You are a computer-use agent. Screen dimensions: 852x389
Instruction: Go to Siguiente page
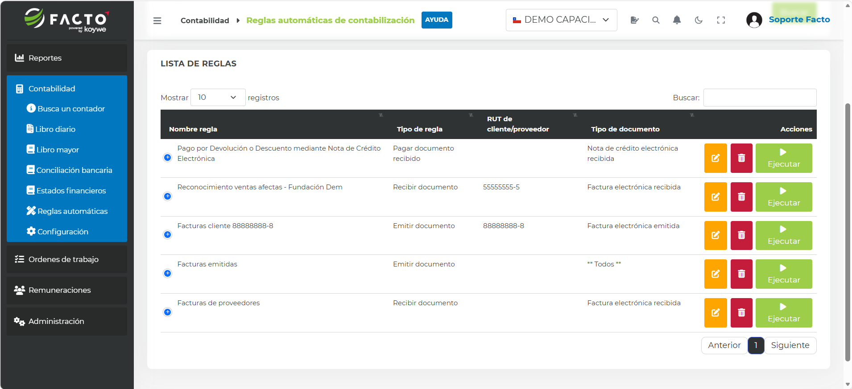click(790, 345)
